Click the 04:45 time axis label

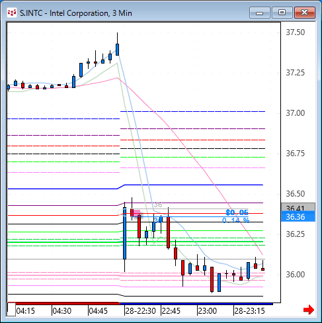(99, 311)
